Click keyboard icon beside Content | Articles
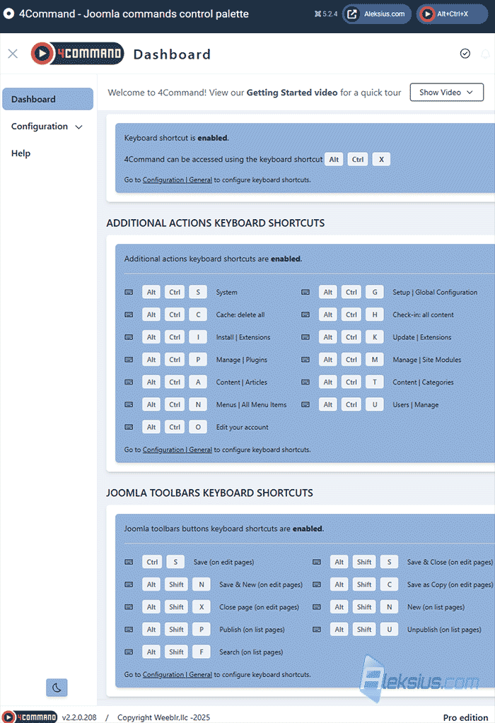Screen dimensions: 495x723 point(129,382)
